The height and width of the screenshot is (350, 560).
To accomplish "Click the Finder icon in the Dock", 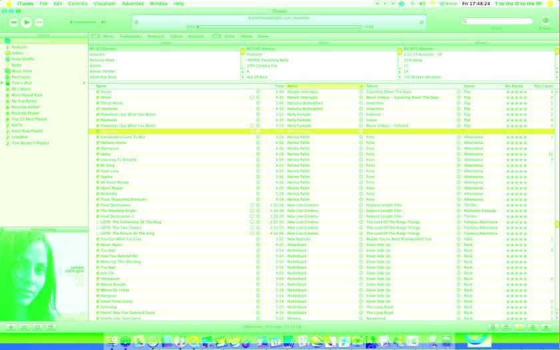I will pyautogui.click(x=112, y=342).
